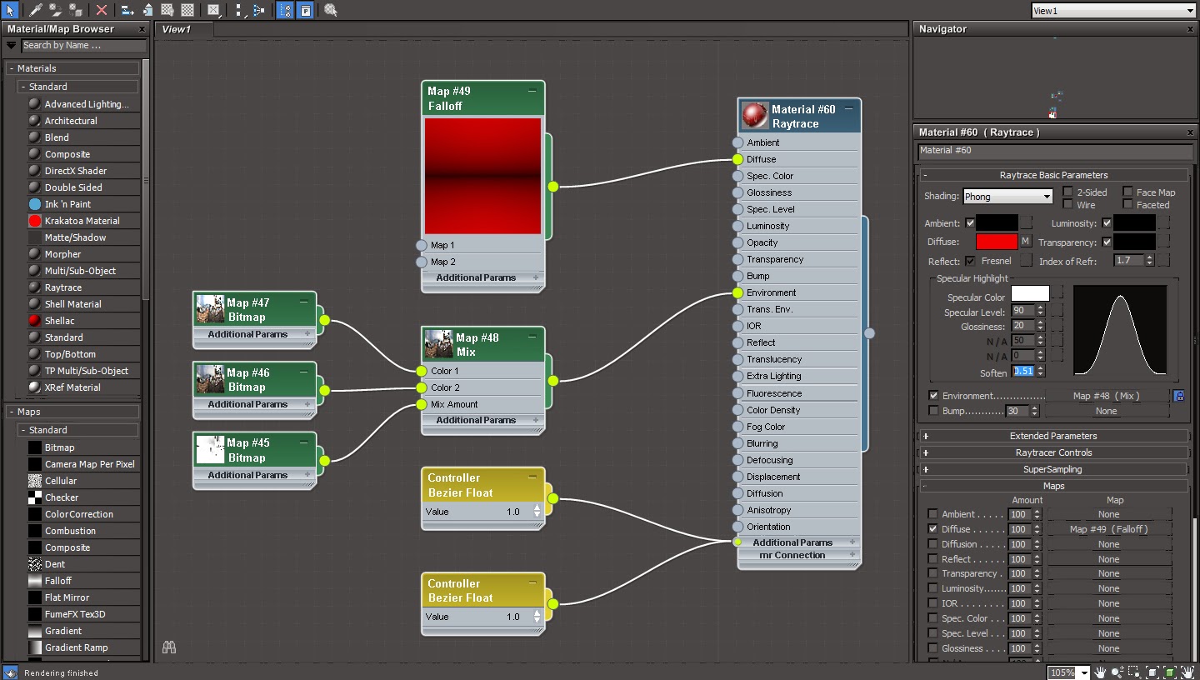The width and height of the screenshot is (1200, 680).
Task: Select the eyedropper Pick Material from Object tool
Action: [35, 10]
